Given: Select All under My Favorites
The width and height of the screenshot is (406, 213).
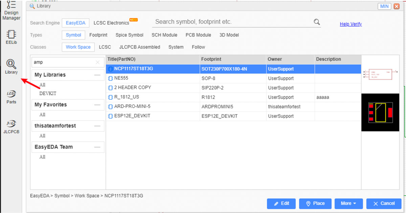Looking at the screenshot, I should pos(42,115).
